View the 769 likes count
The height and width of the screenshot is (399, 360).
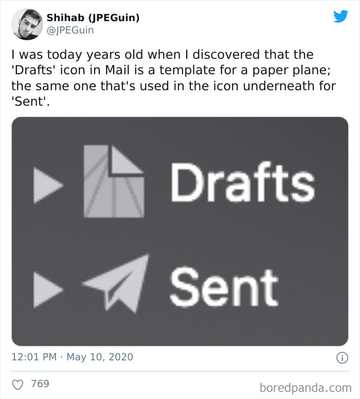coord(40,384)
